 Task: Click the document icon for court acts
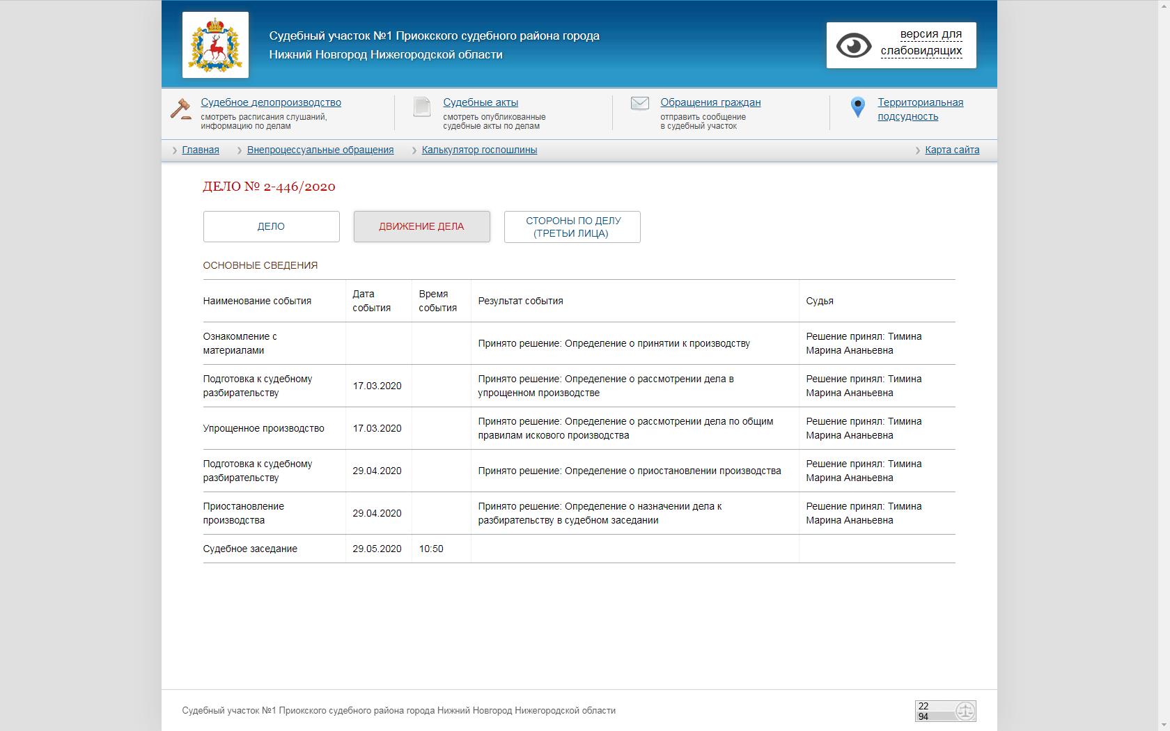(x=422, y=107)
